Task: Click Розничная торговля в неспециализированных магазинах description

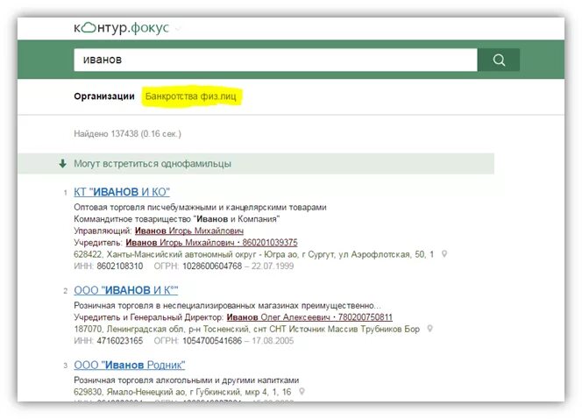Action: click(x=227, y=305)
